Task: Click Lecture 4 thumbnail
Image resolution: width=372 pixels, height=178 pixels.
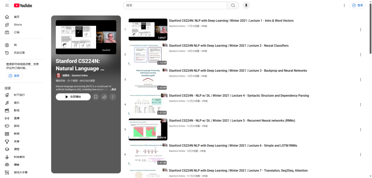Action: (x=148, y=105)
